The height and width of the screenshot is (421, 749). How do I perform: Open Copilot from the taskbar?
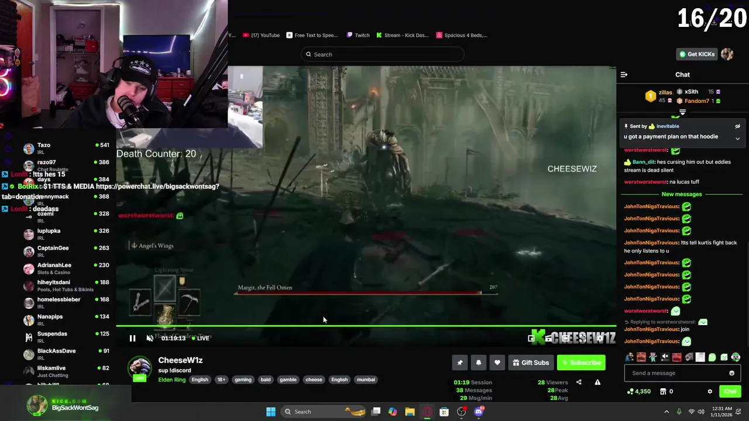click(393, 412)
